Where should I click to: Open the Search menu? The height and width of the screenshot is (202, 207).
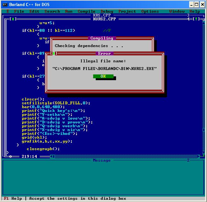coord(52,11)
